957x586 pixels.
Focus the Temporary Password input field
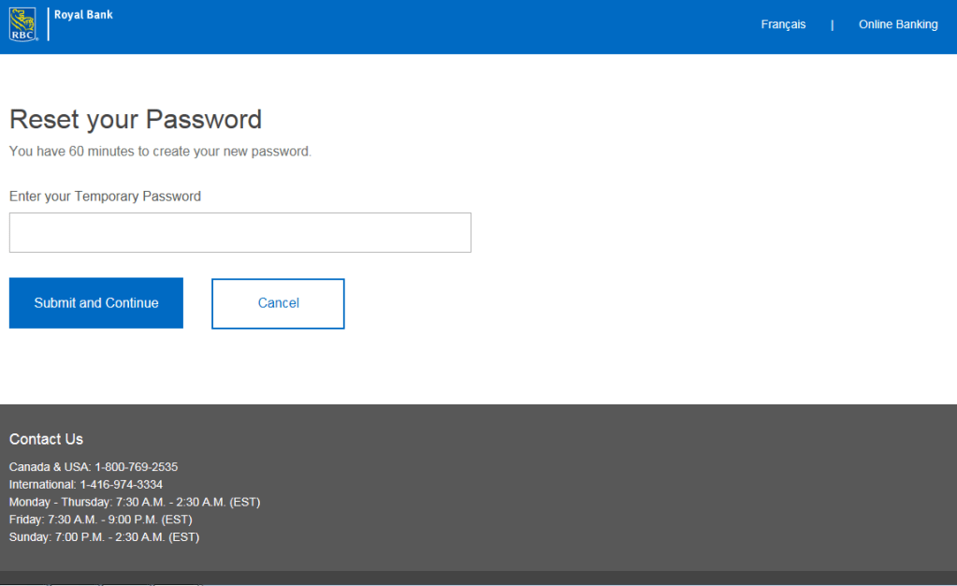click(240, 233)
